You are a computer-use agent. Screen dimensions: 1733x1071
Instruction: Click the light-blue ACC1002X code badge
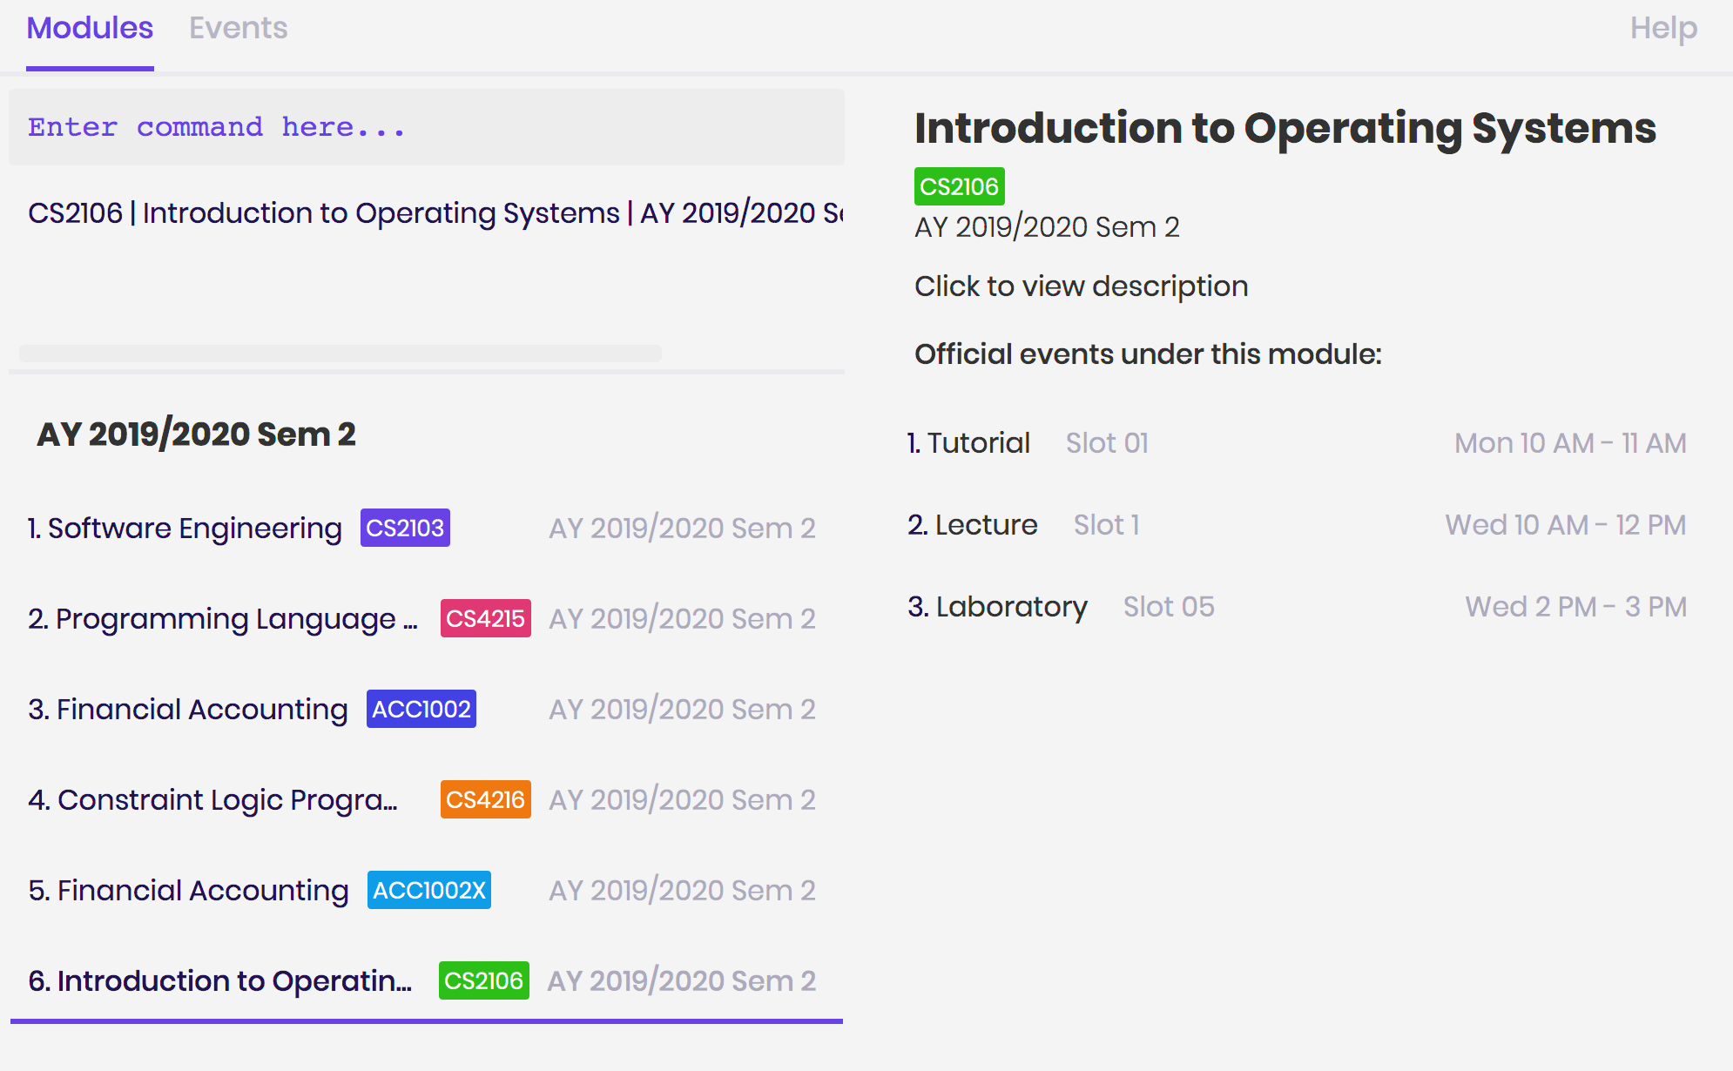(428, 891)
